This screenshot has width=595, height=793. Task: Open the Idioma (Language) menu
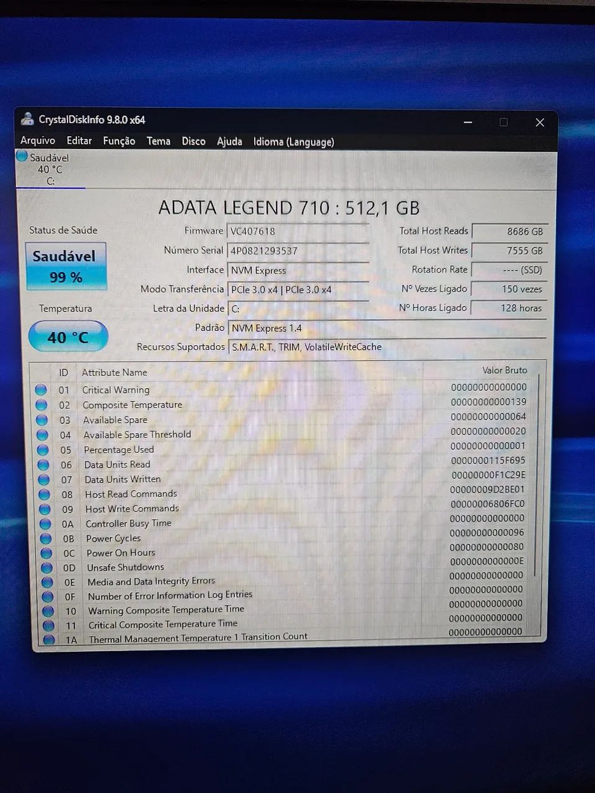294,142
